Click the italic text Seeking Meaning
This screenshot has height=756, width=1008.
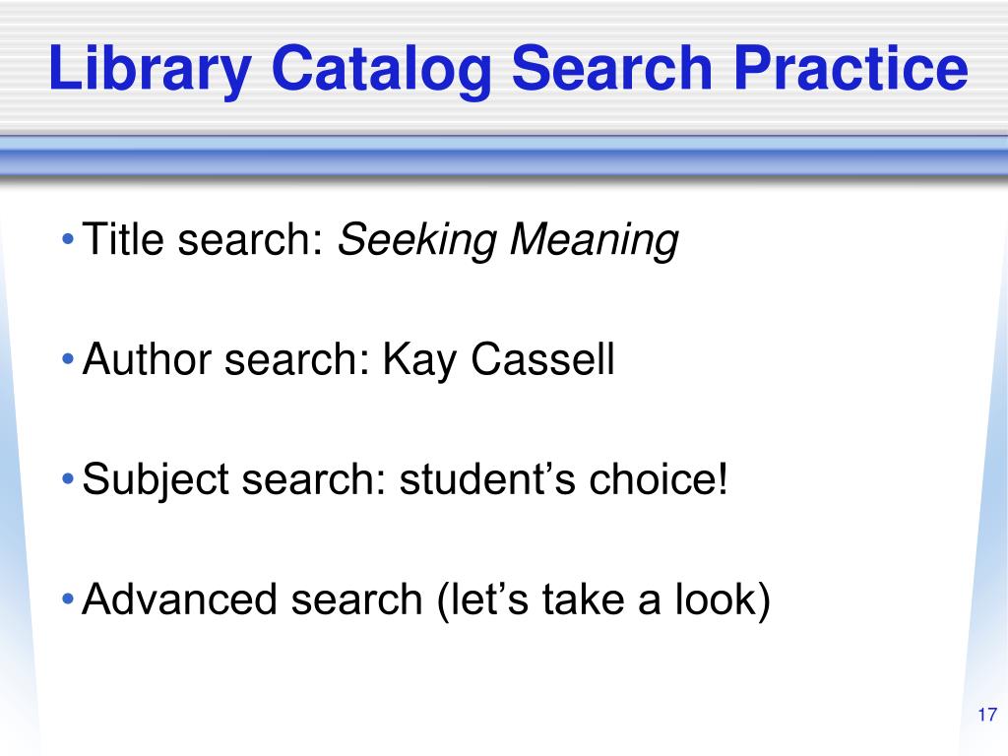click(x=508, y=241)
